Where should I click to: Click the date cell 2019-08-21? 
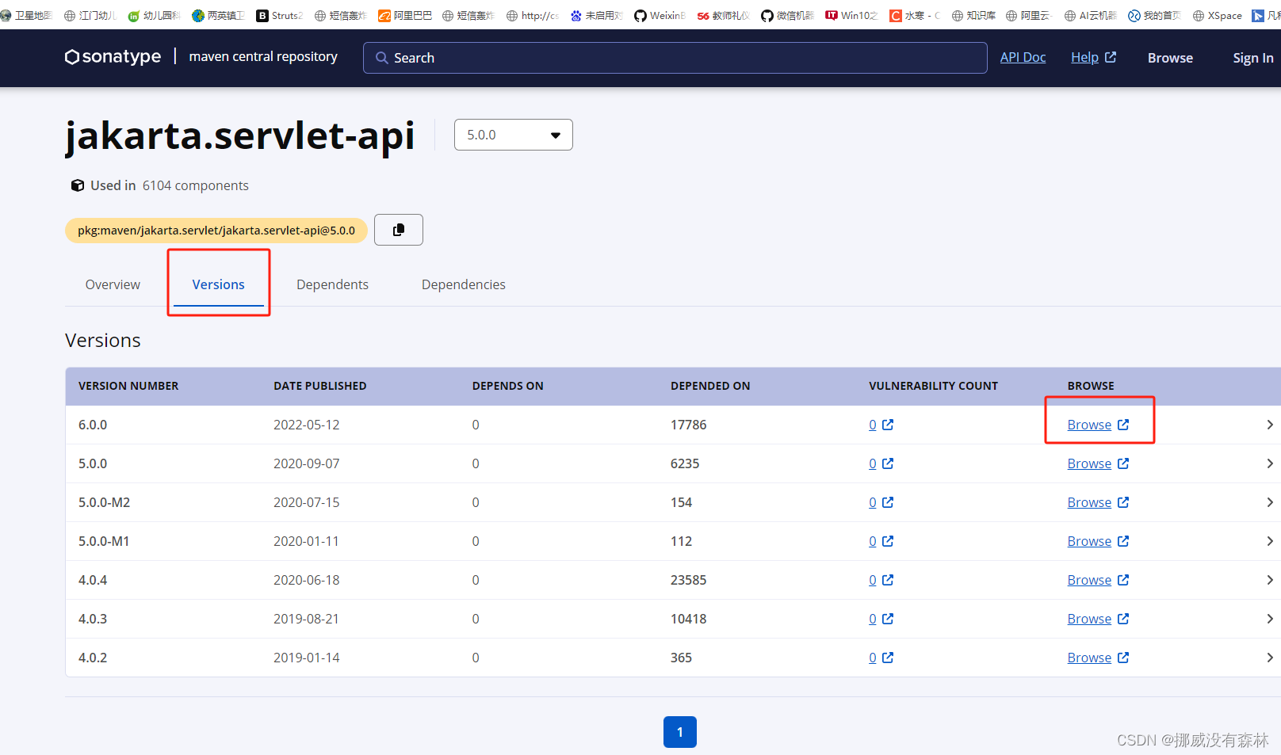pos(307,619)
